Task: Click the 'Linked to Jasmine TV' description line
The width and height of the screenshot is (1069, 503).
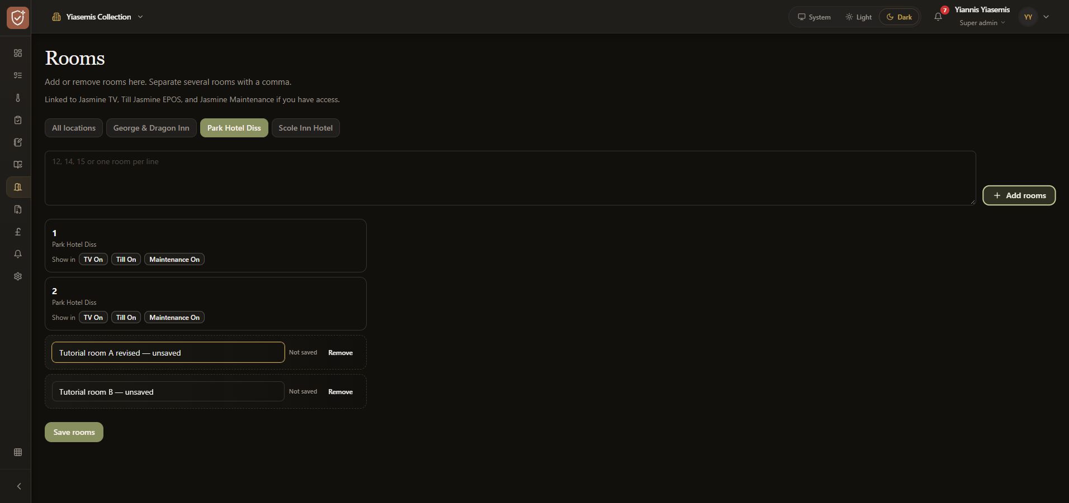Action: 192,99
